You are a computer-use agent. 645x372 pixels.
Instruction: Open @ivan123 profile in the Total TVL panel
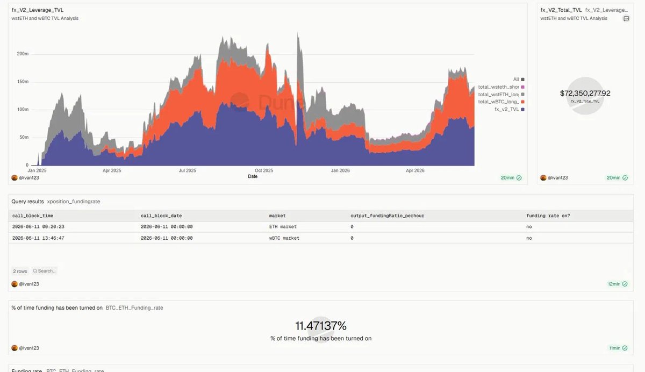click(558, 177)
